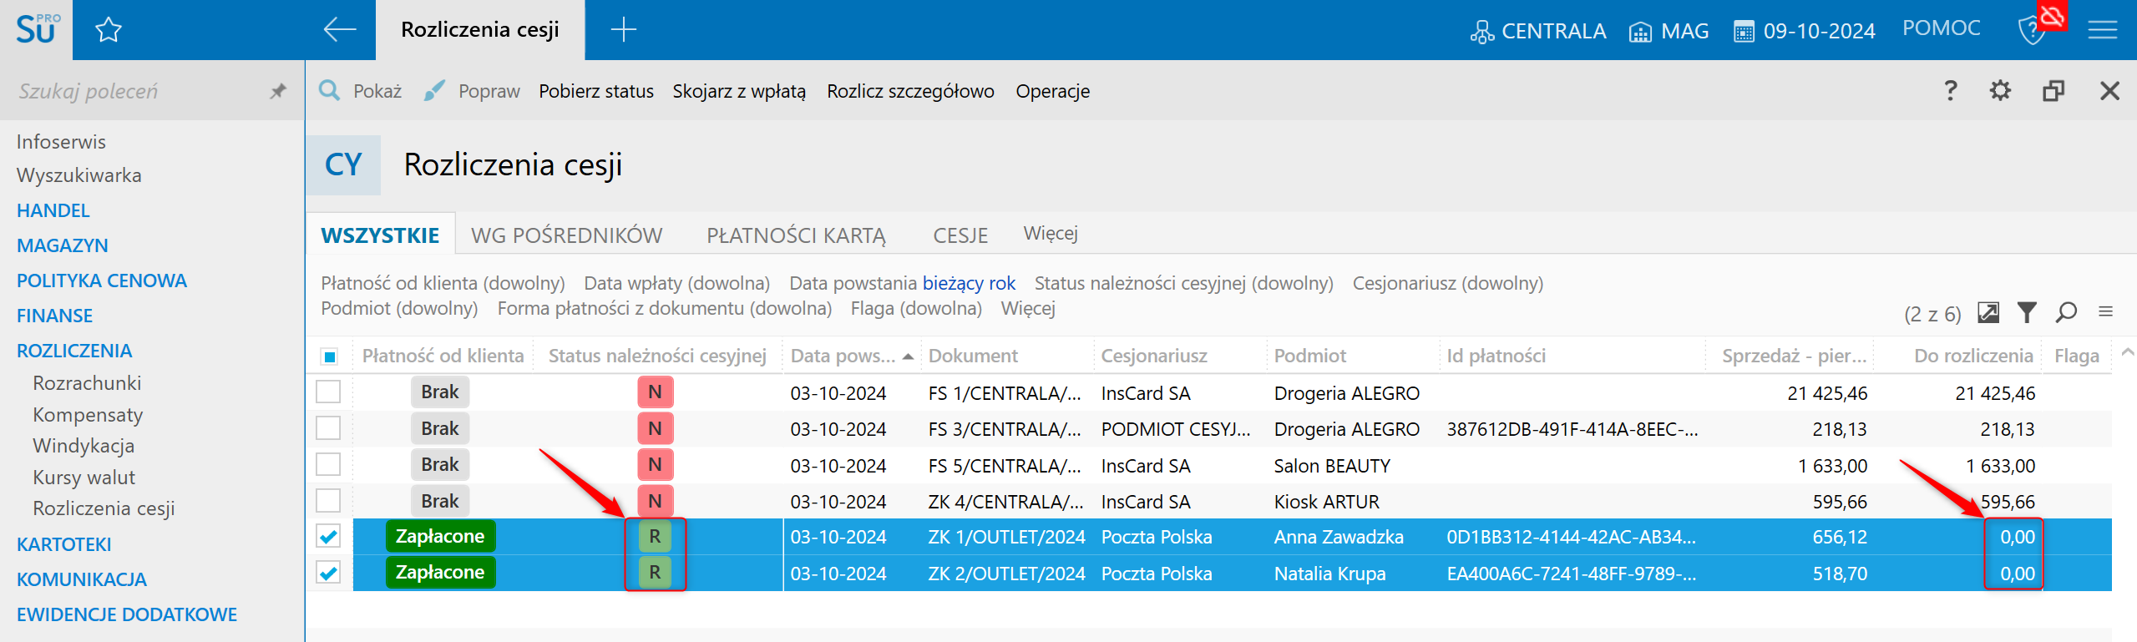This screenshot has height=642, width=2137.
Task: Expand the Więcej tabs list
Action: 1051,234
